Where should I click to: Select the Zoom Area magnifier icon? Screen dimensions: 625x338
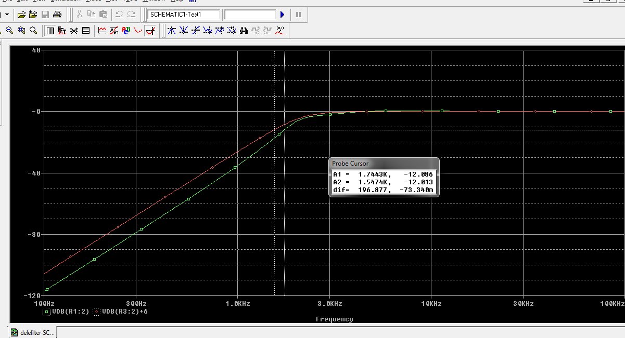coord(21,31)
